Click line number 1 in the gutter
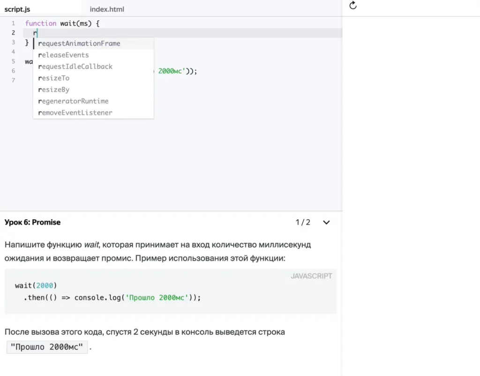Viewport: 480px width, 376px height. 13,23
